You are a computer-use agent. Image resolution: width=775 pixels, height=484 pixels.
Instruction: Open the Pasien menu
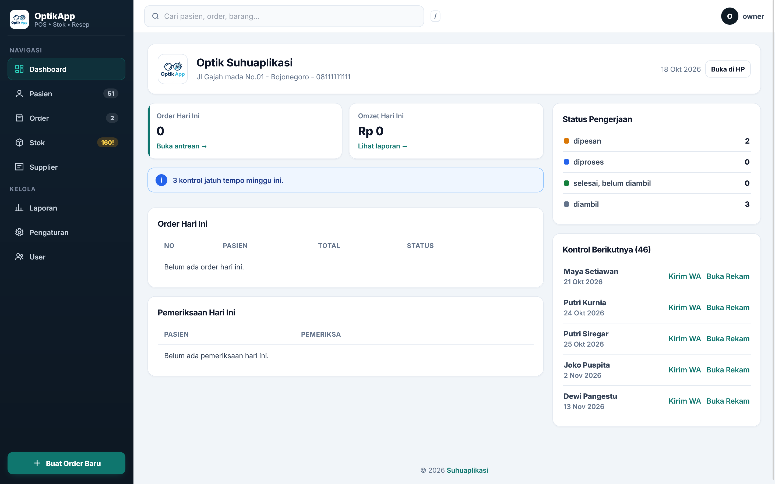pyautogui.click(x=66, y=94)
